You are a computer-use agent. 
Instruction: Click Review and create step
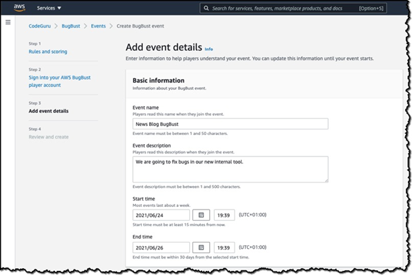48,137
